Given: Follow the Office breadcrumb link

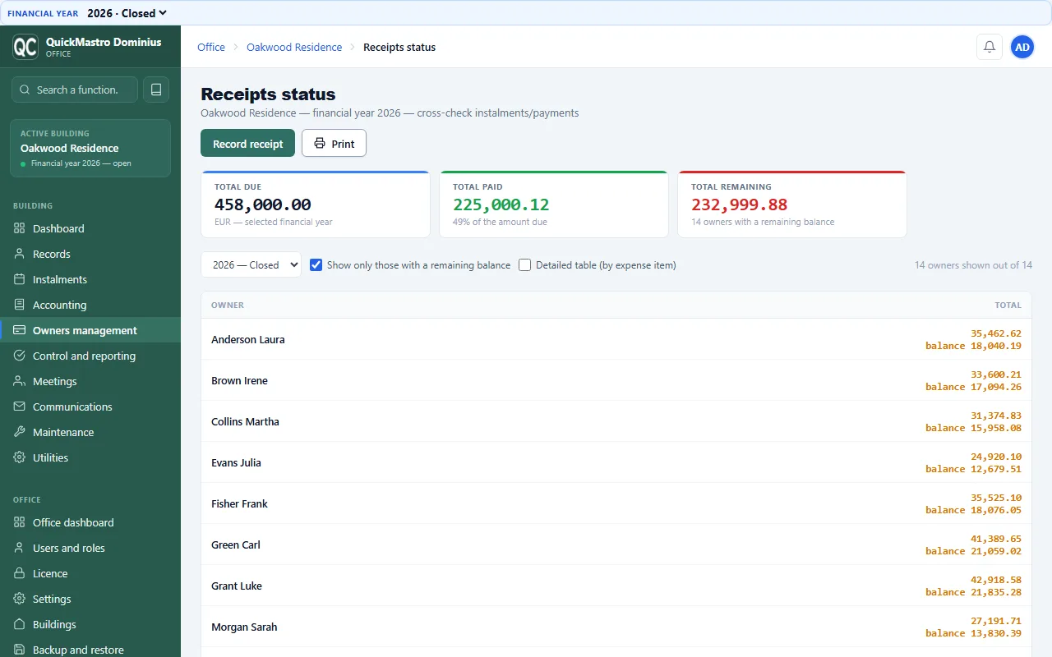Looking at the screenshot, I should coord(211,47).
